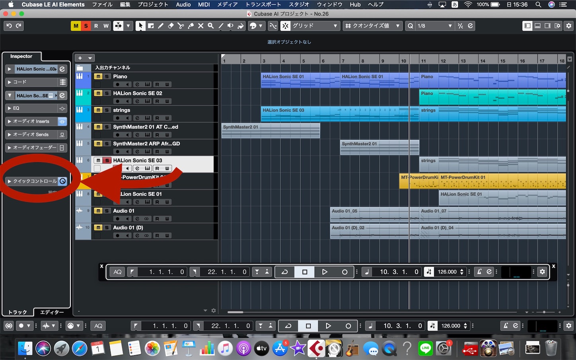Toggle global Mute M state button

(76, 26)
